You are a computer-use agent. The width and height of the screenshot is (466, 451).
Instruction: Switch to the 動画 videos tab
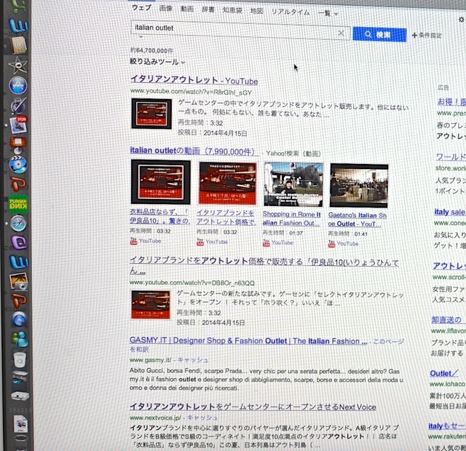tap(187, 9)
